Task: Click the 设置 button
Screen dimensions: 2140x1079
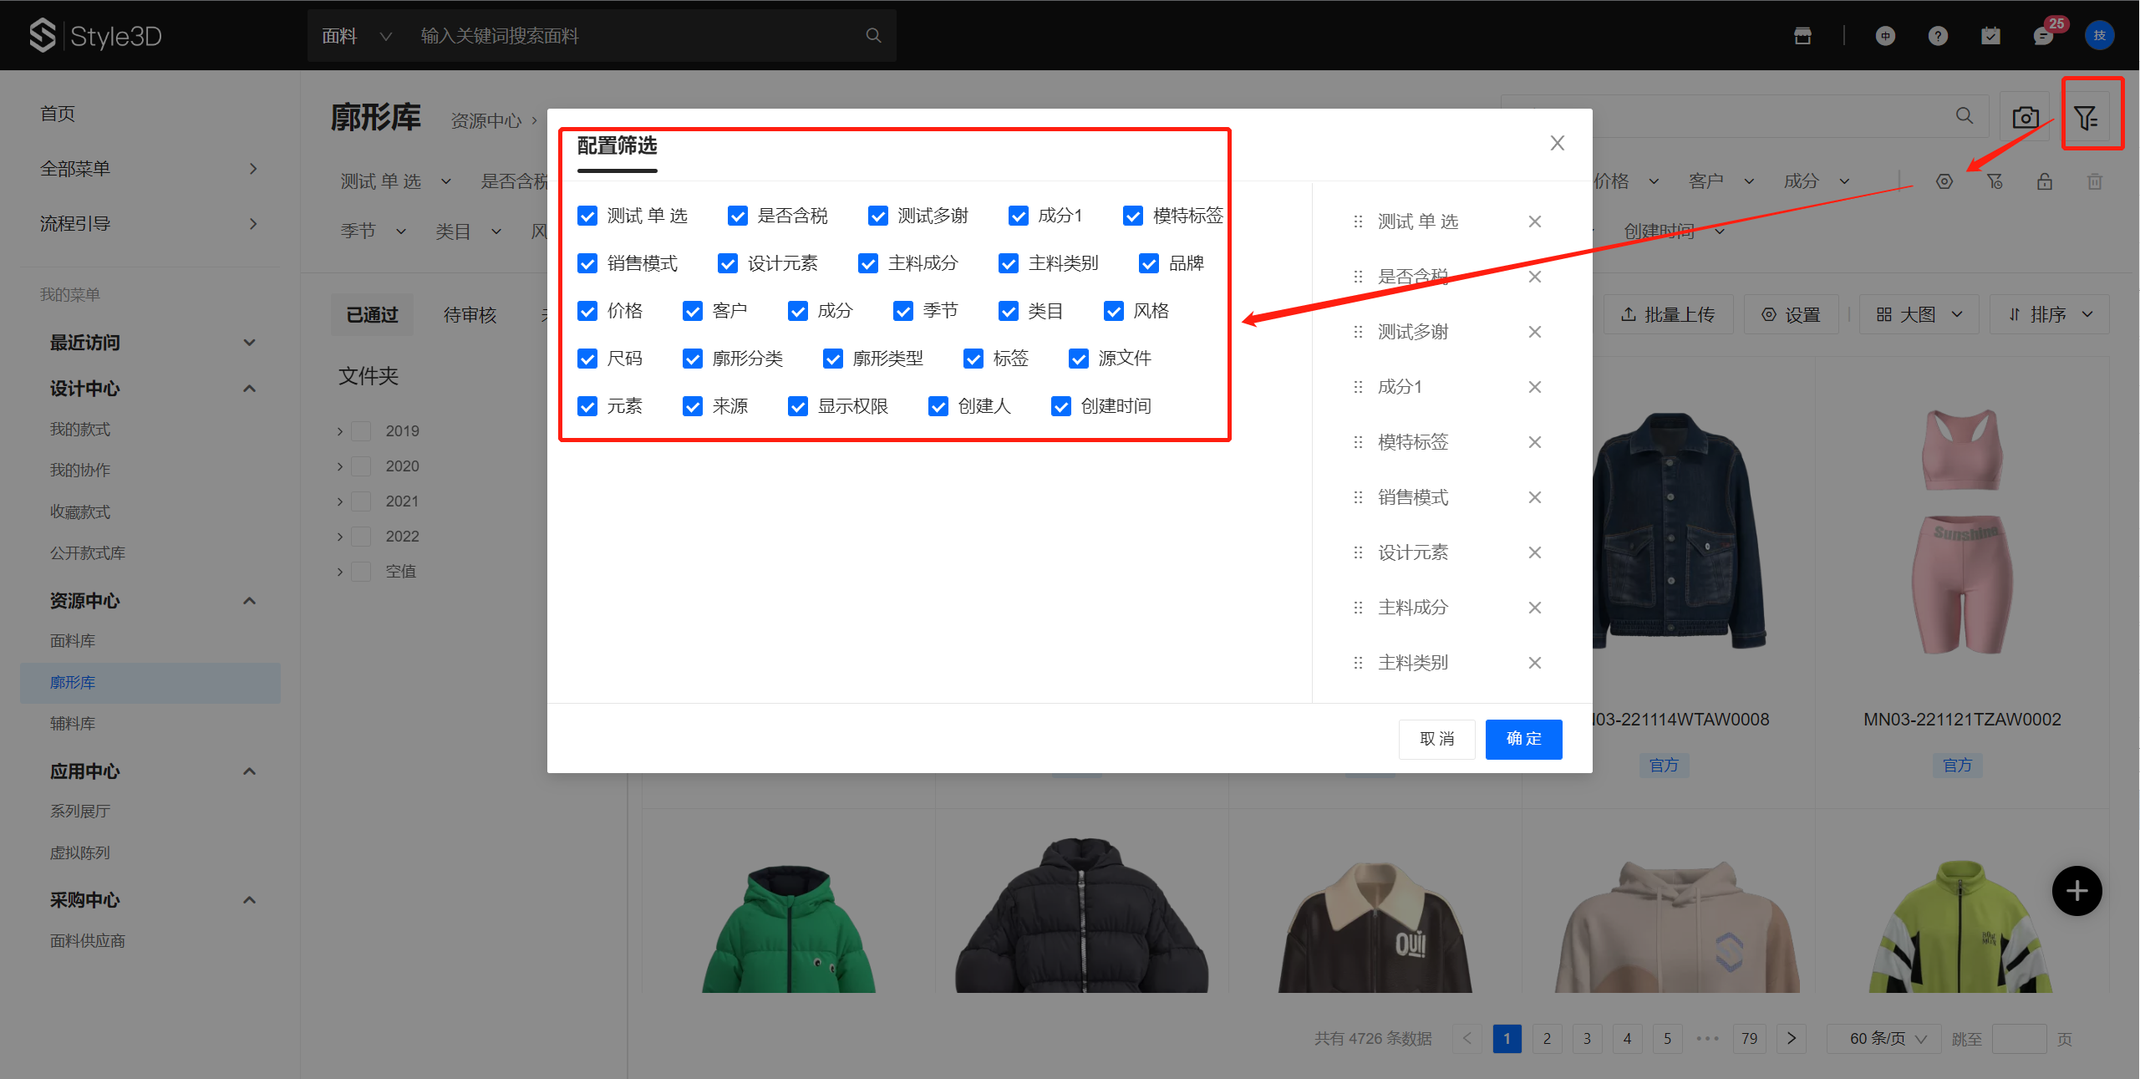Action: 1791,314
